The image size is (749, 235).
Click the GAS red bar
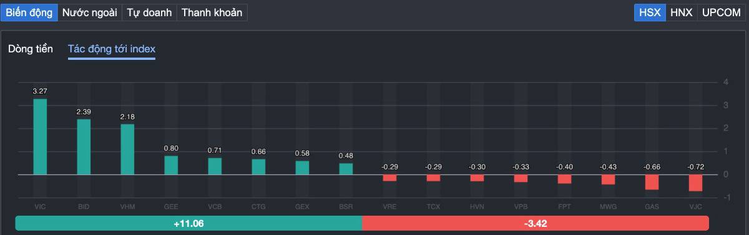pos(652,182)
